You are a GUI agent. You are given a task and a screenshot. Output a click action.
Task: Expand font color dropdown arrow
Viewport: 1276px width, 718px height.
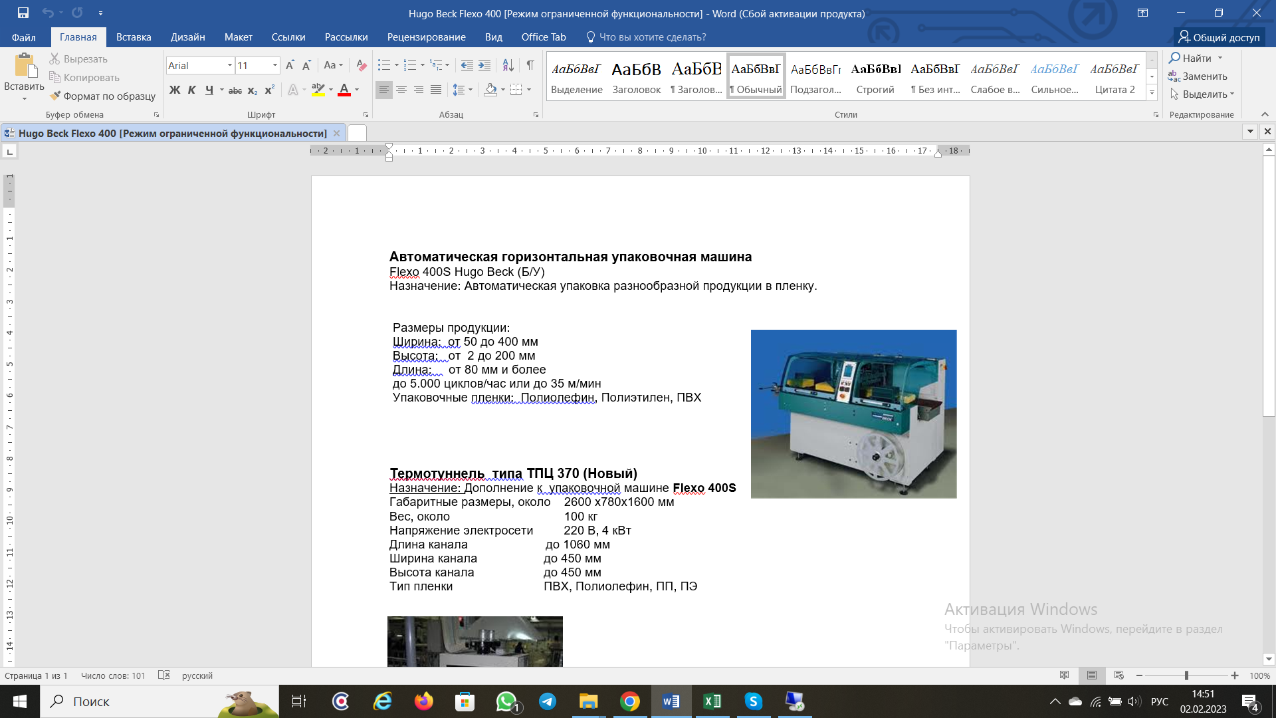357,90
